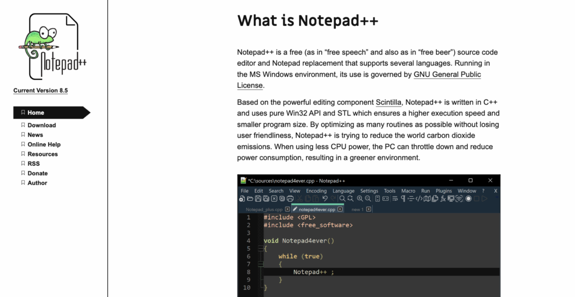Open the Plugins menu
The width and height of the screenshot is (575, 297).
click(x=444, y=191)
